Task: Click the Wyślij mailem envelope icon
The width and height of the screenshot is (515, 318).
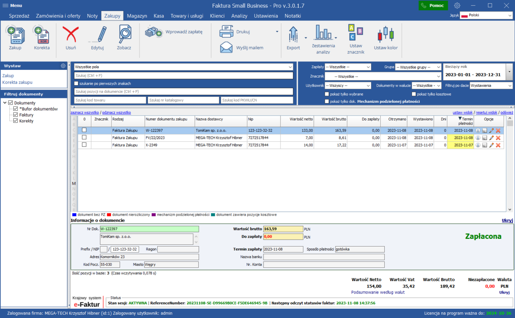Action: pos(226,48)
